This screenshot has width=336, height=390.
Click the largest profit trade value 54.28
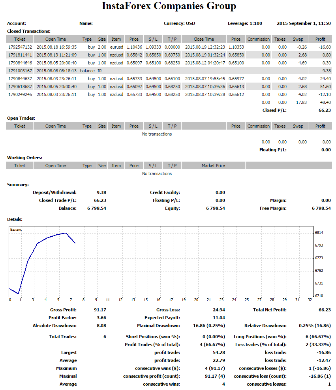pyautogui.click(x=219, y=353)
